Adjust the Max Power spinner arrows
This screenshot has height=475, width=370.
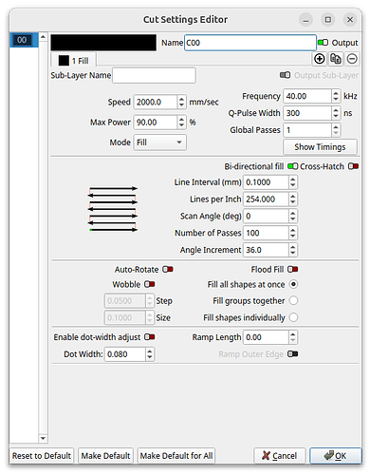point(181,123)
